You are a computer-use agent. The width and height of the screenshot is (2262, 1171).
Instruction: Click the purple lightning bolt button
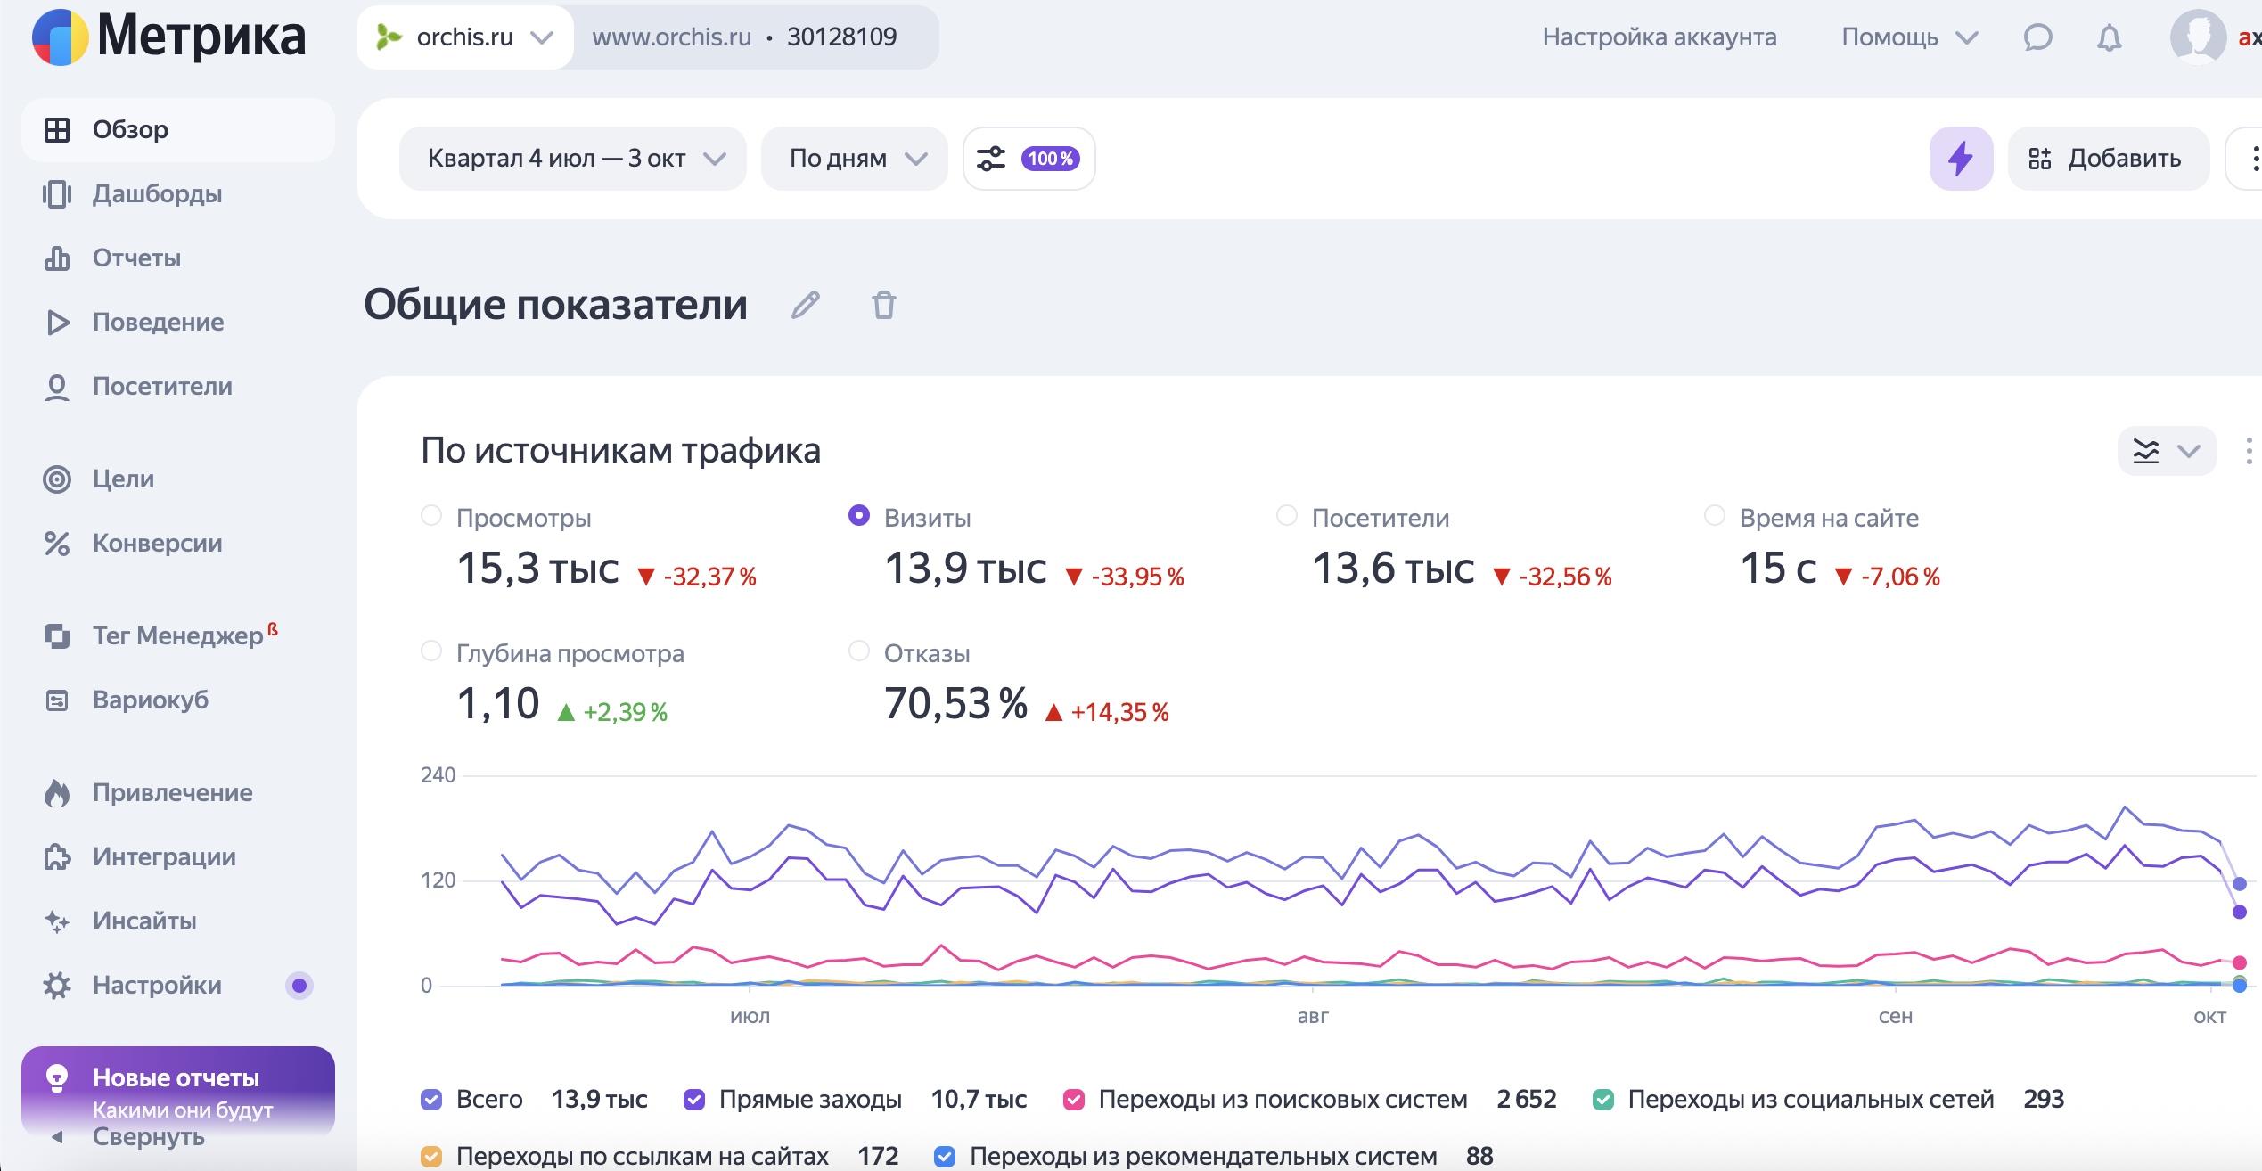pos(1960,159)
